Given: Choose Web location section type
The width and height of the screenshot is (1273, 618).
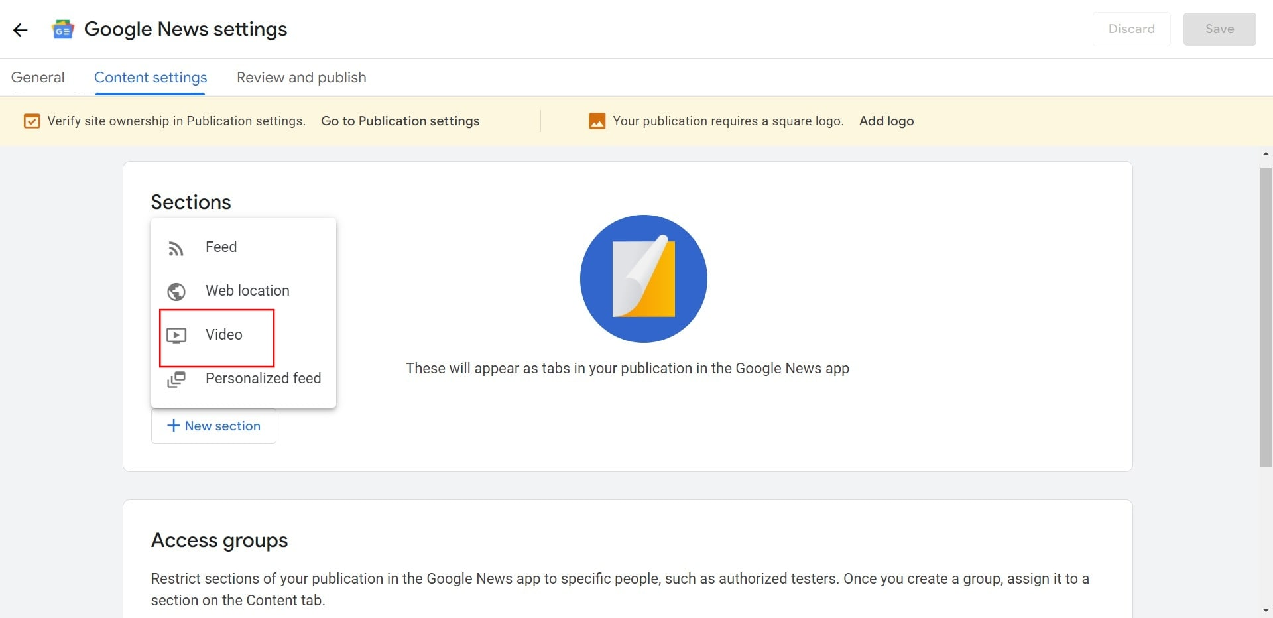Looking at the screenshot, I should click(243, 290).
